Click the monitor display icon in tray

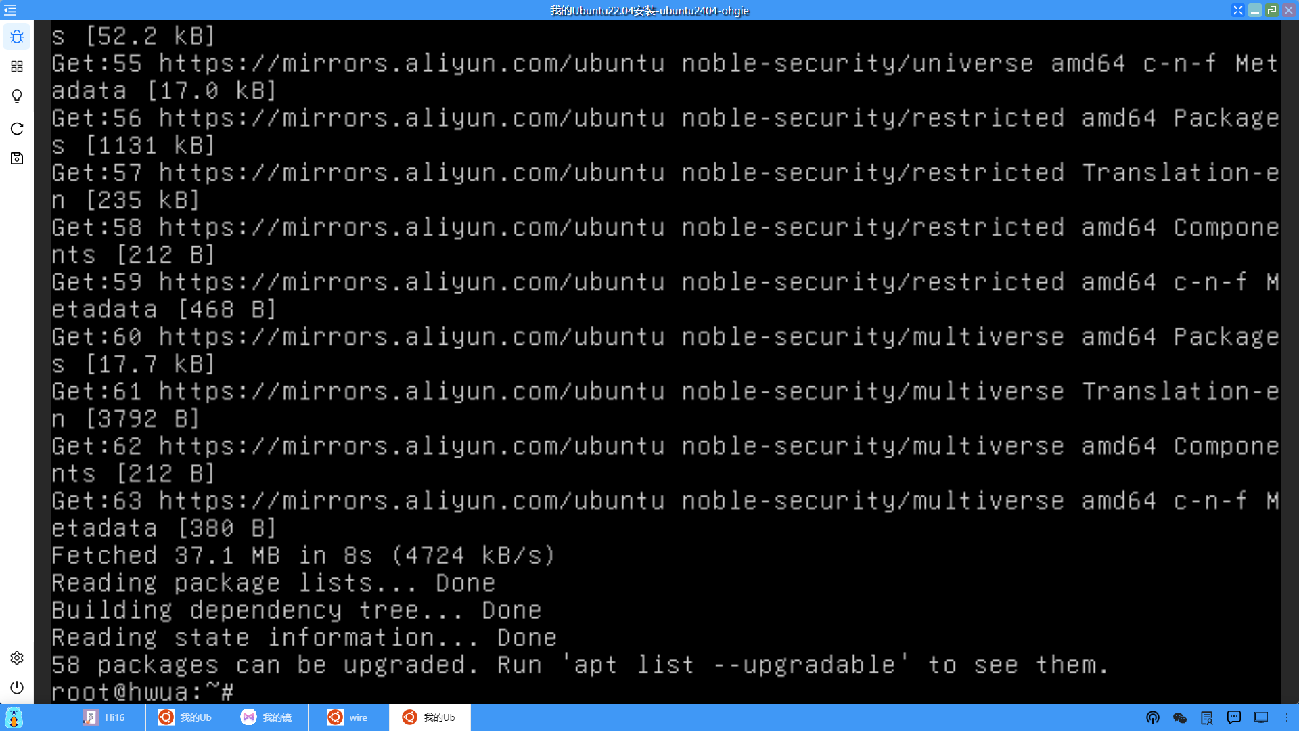click(1261, 717)
